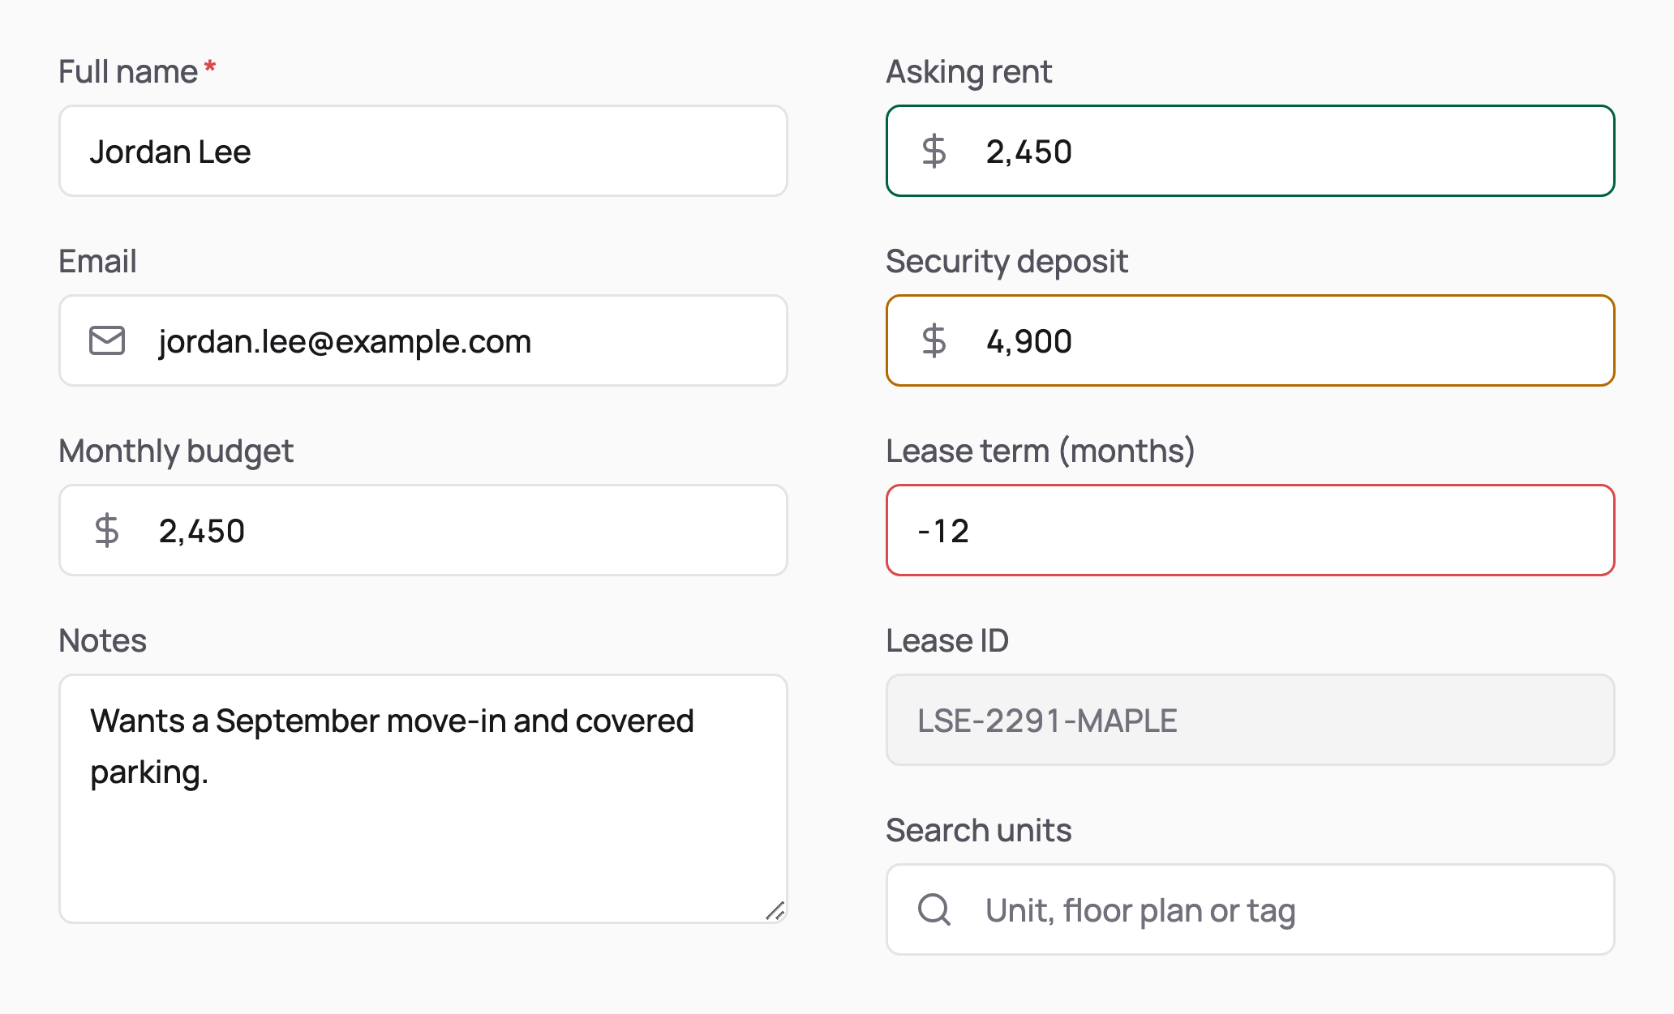Click the Lease ID label
The height and width of the screenshot is (1014, 1674).
click(947, 640)
